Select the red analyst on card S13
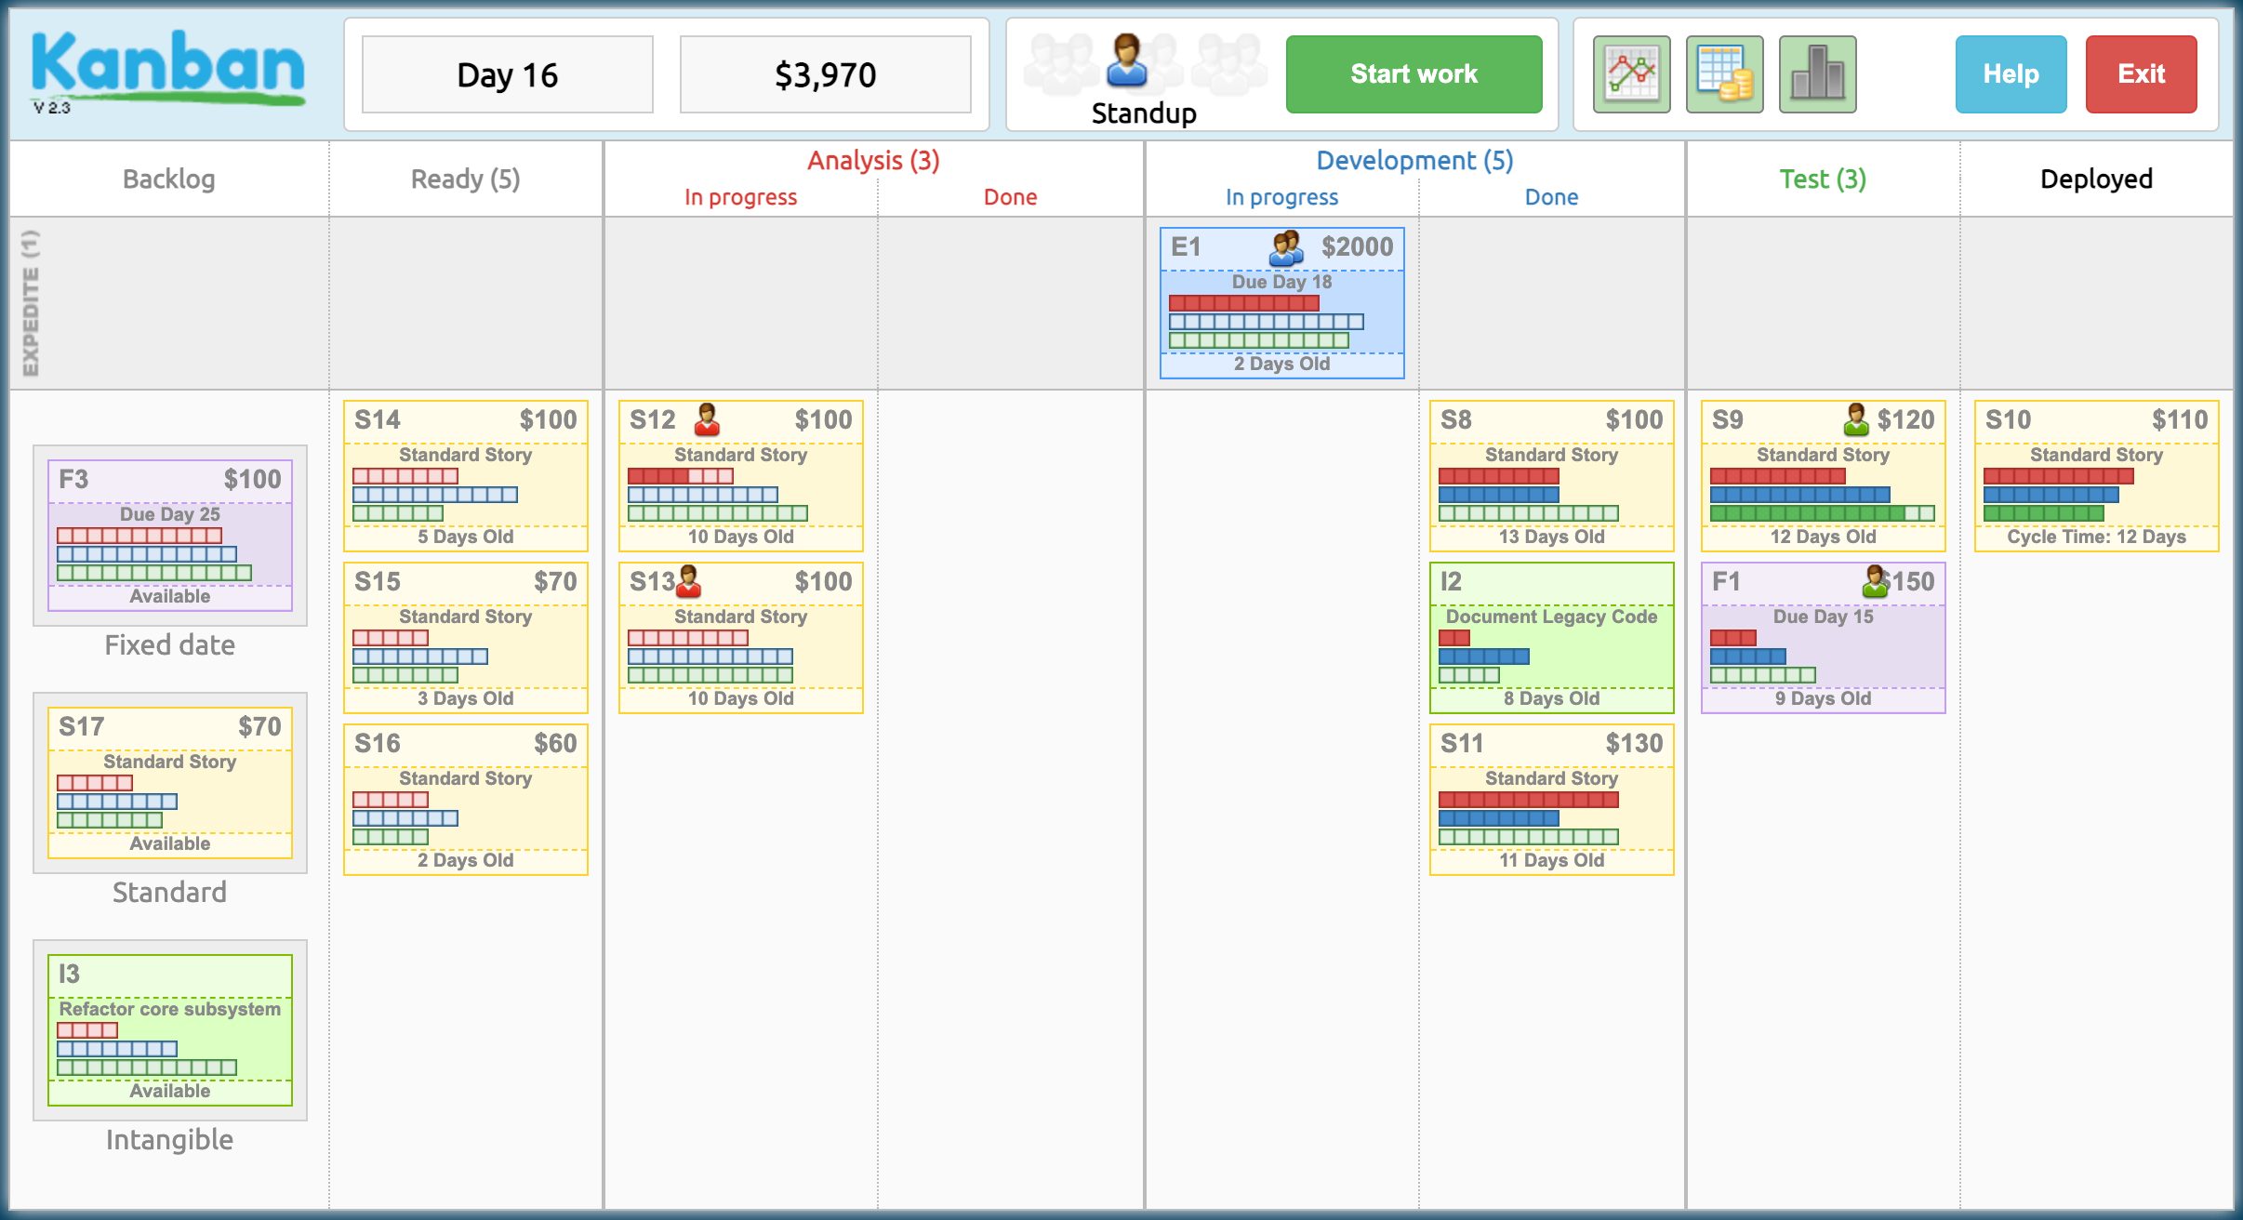Viewport: 2243px width, 1220px height. click(x=688, y=581)
